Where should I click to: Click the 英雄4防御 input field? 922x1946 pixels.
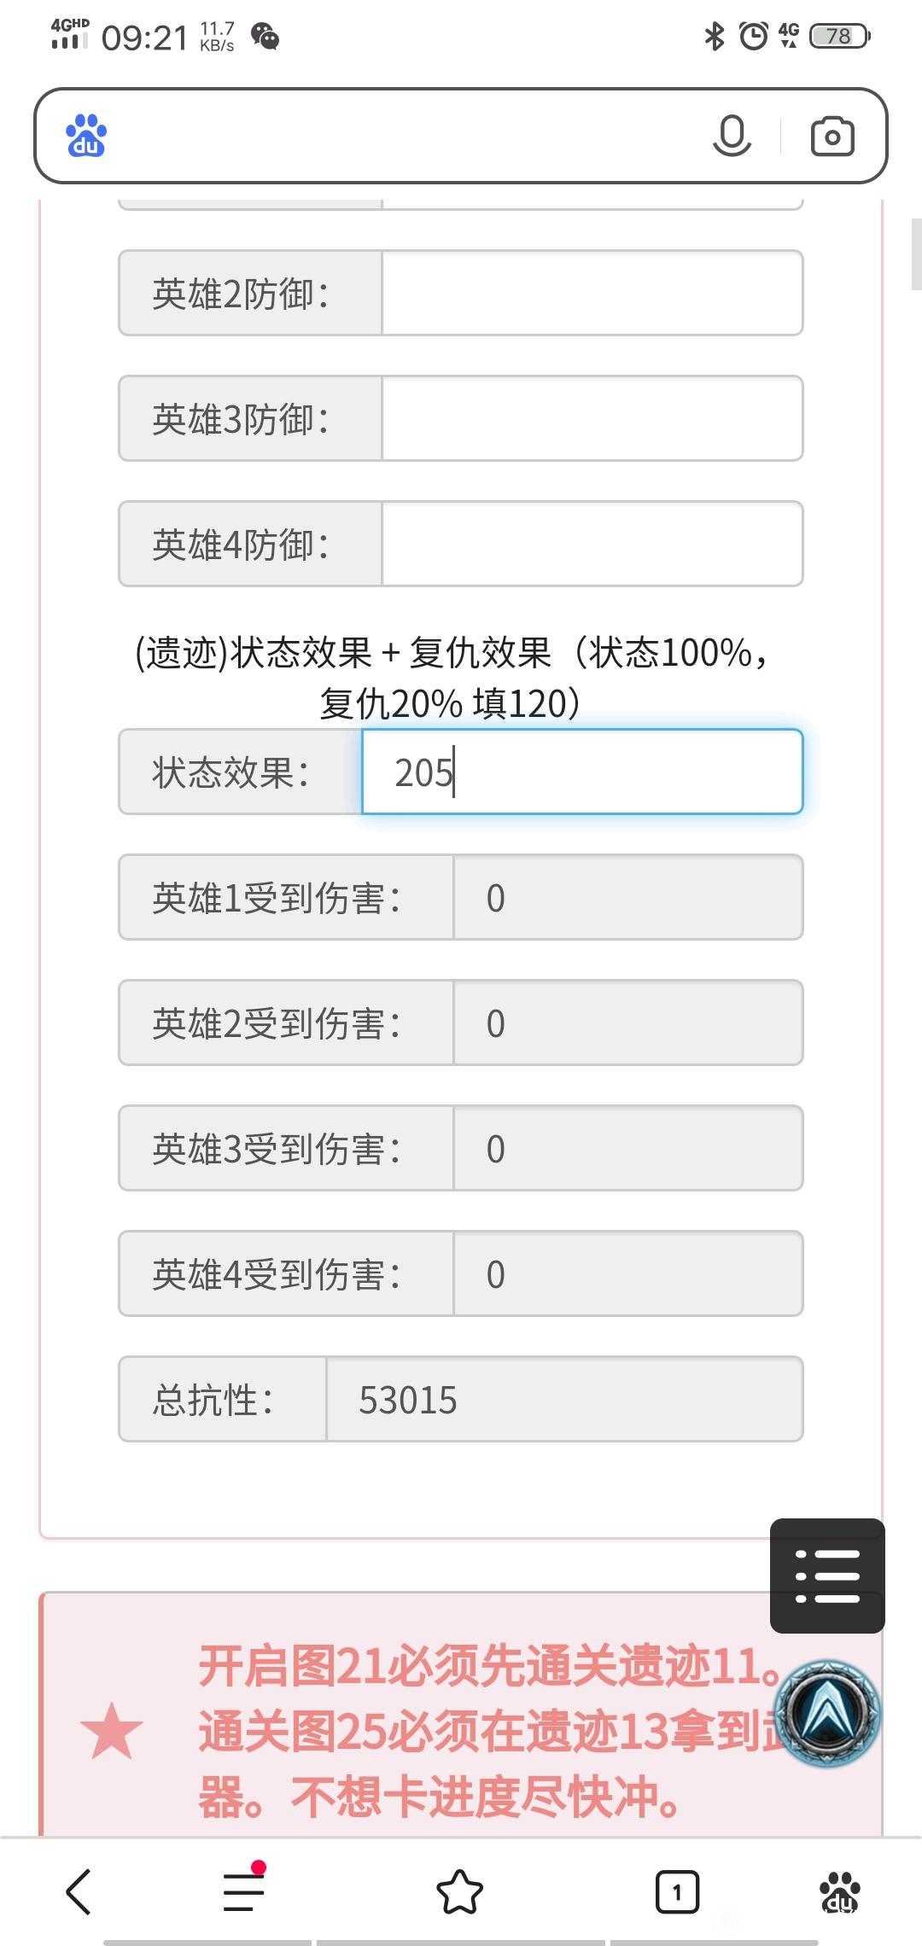[x=592, y=544]
